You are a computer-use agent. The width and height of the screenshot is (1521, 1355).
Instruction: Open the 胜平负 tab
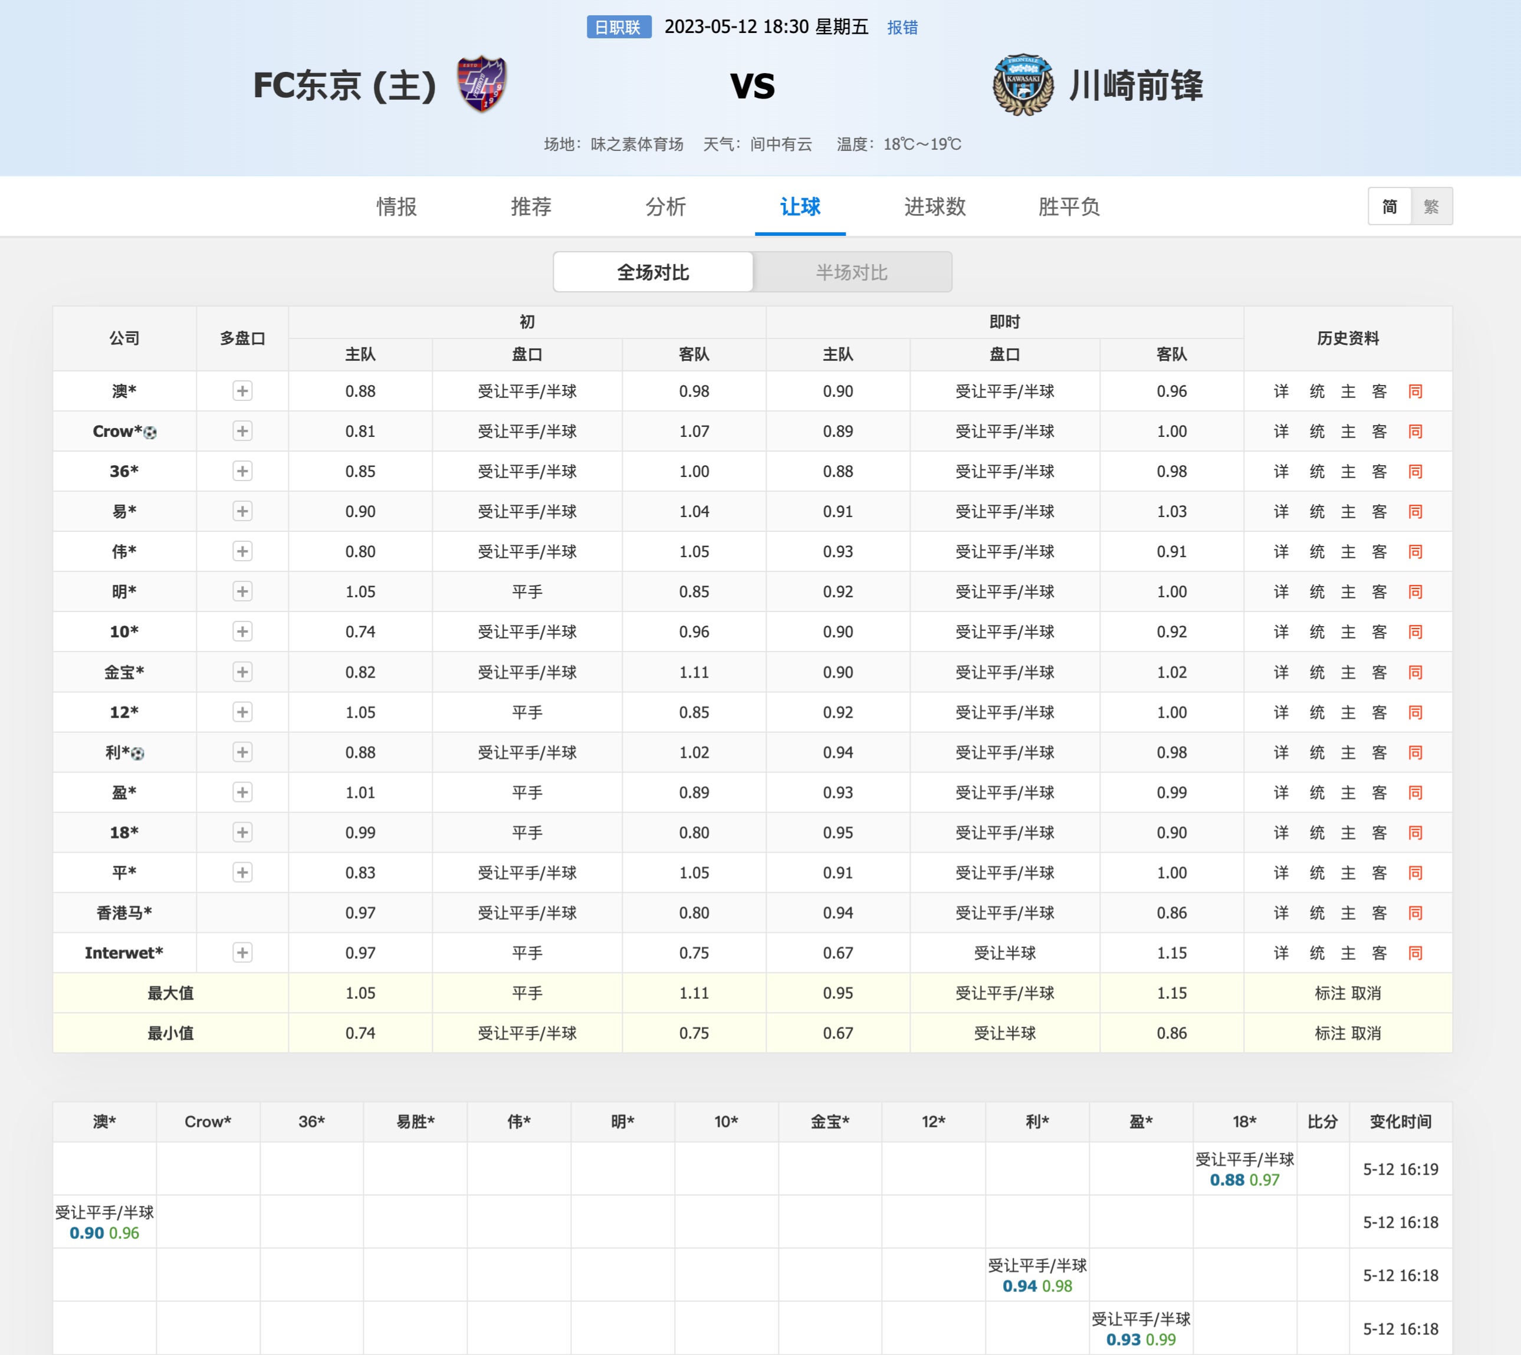pos(1069,206)
